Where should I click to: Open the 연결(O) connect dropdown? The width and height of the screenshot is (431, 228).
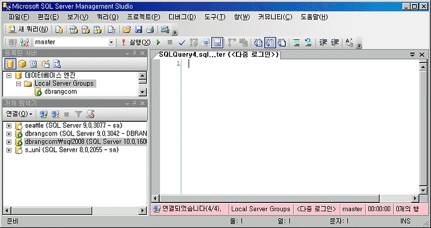pos(19,114)
